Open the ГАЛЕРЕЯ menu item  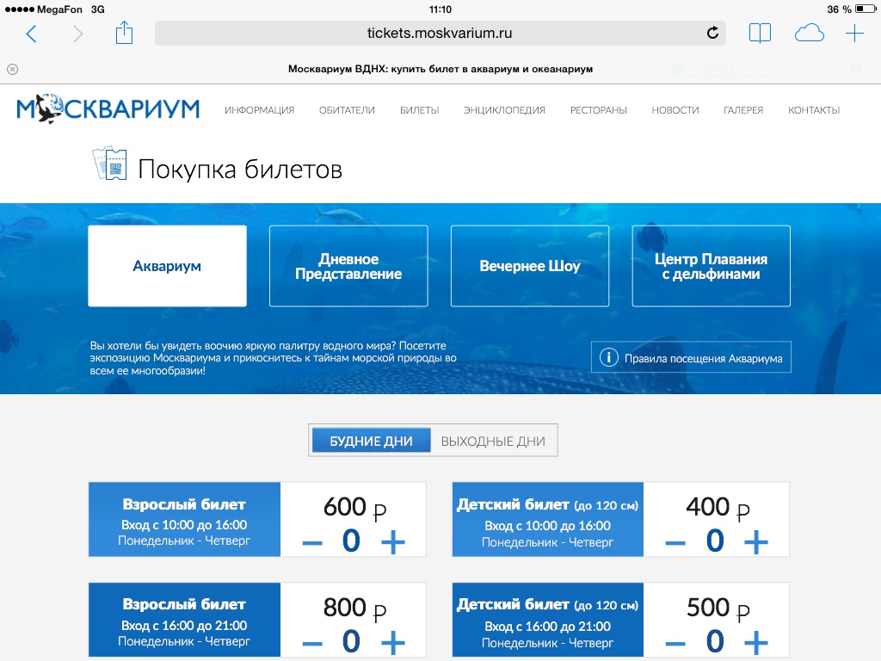743,110
